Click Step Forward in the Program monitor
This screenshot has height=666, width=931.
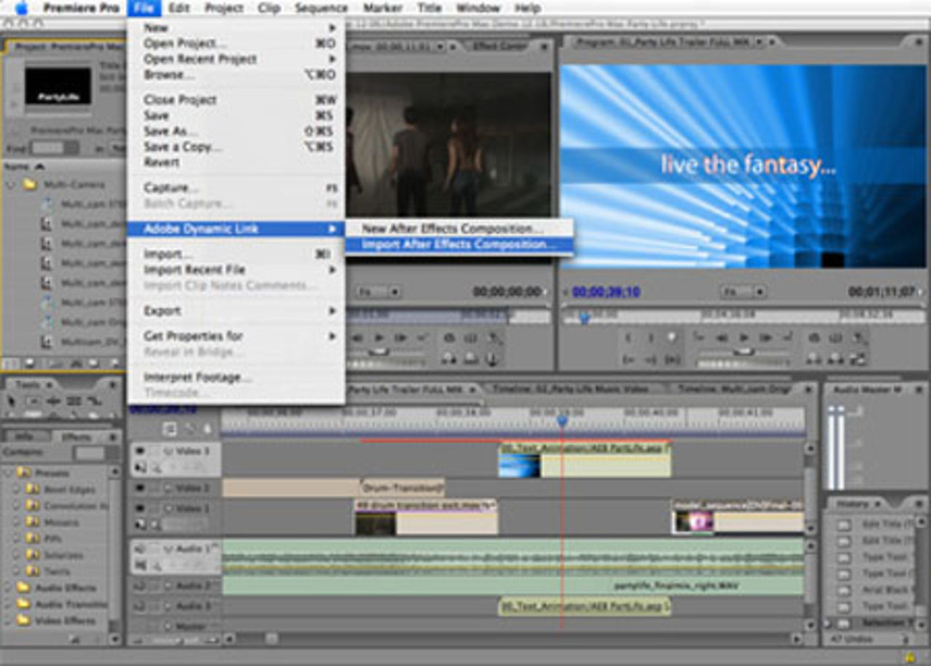(767, 337)
